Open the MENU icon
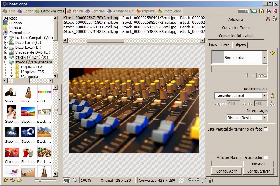 pyautogui.click(x=243, y=11)
